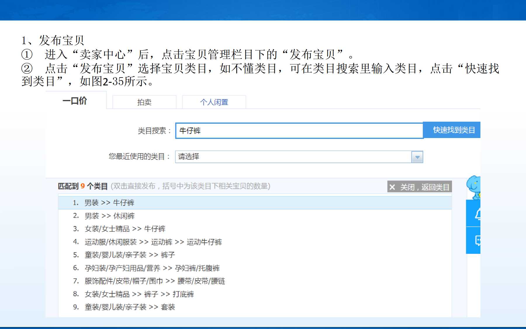Click 关闭，返回类目 button
The image size is (526, 329).
pos(420,187)
